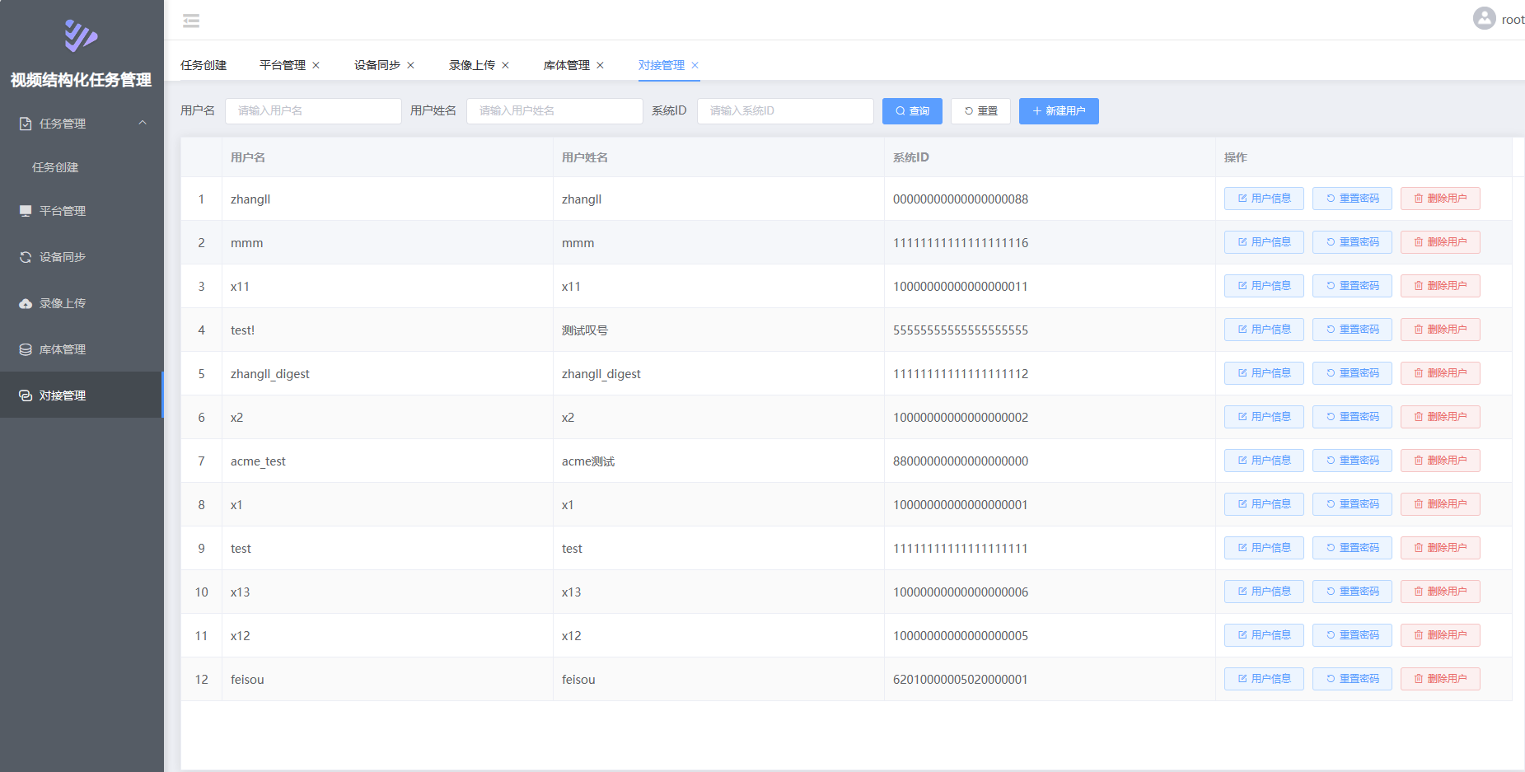
Task: Open 用户信息 for user mmm
Action: (1264, 242)
